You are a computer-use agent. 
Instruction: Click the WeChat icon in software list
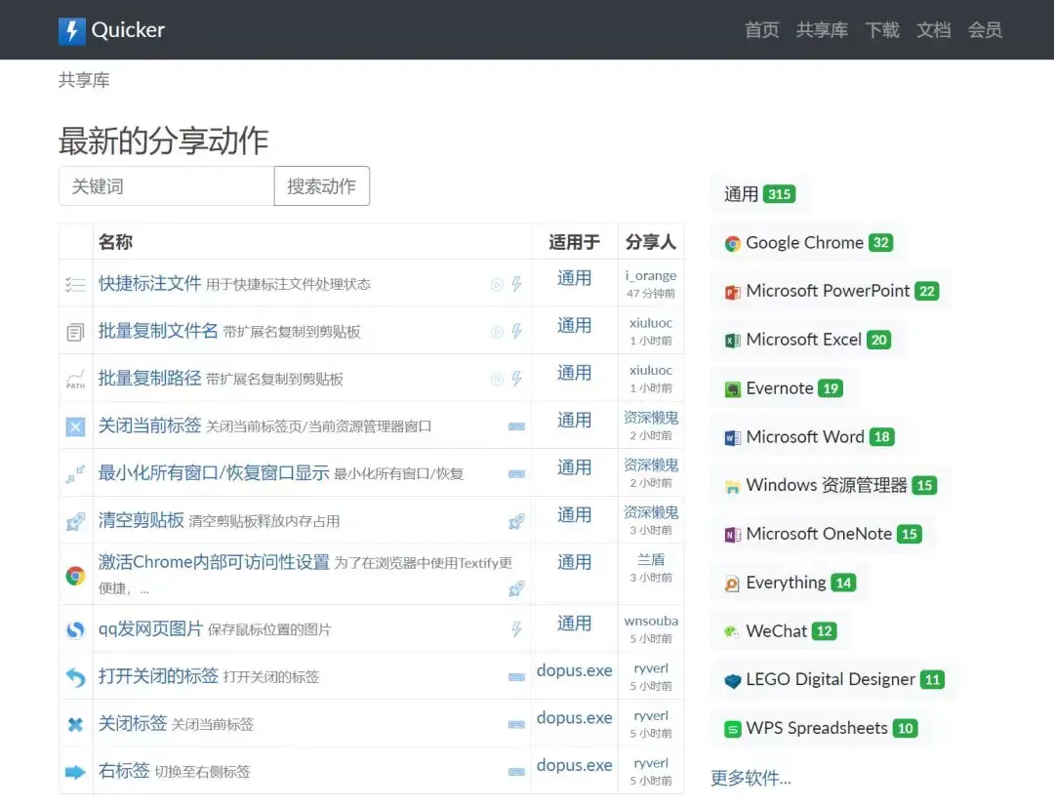point(733,632)
